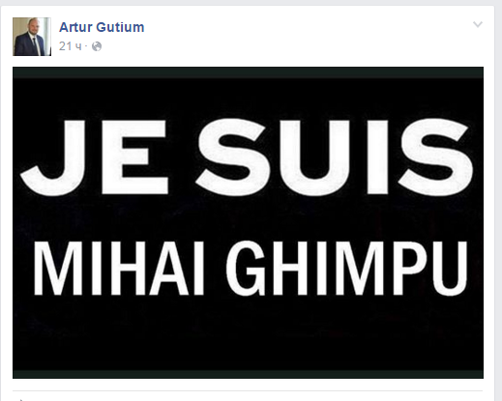502x401 pixels.
Task: Open the JE SUIS MIHAI GHIMPU image
Action: (x=248, y=222)
